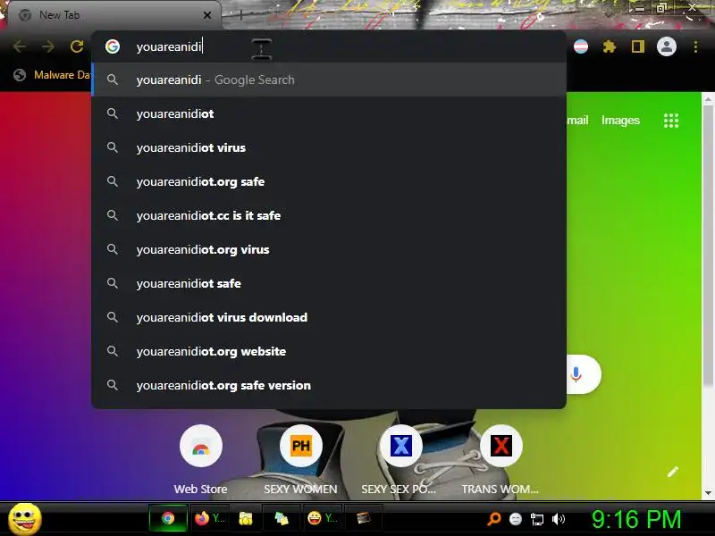Click the volume speaker tray icon

pos(558,519)
